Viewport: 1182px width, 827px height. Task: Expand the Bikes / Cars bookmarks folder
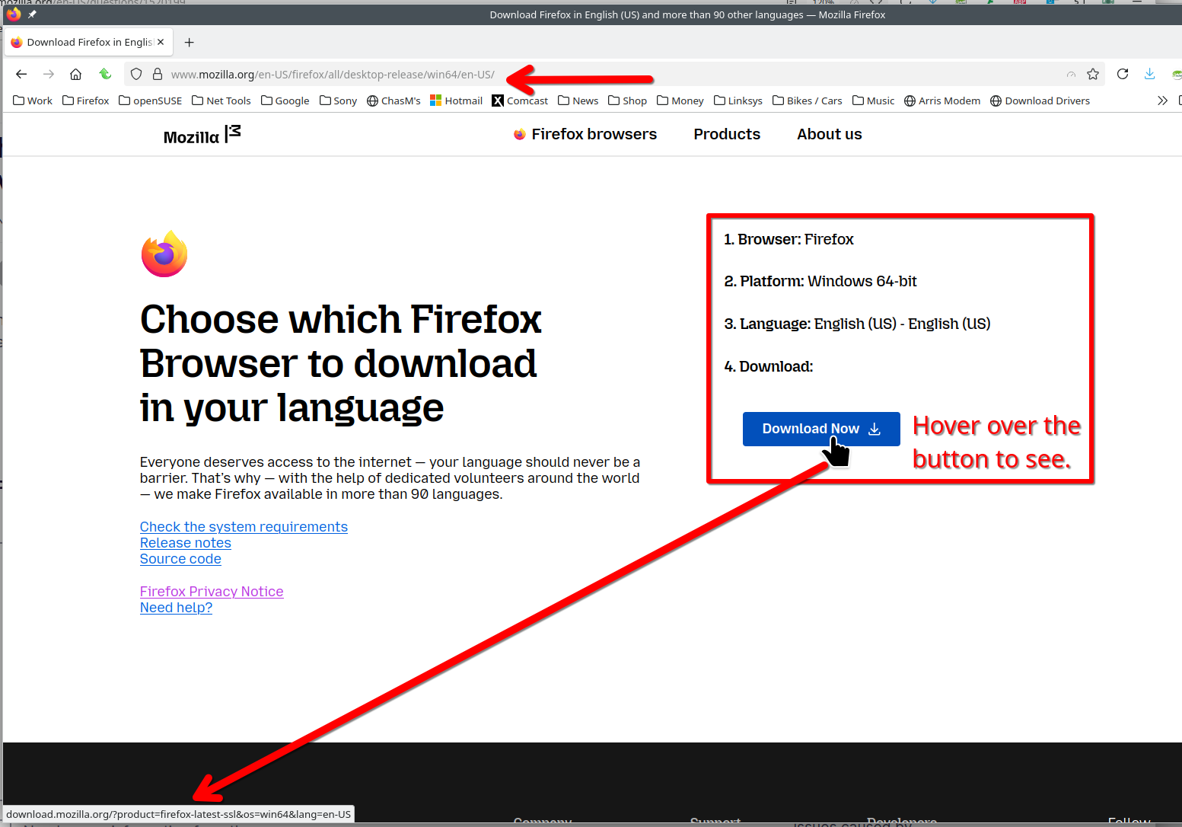808,101
